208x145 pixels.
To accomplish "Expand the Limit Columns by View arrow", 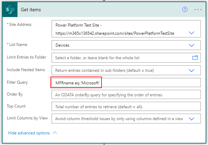I will (x=191, y=119).
